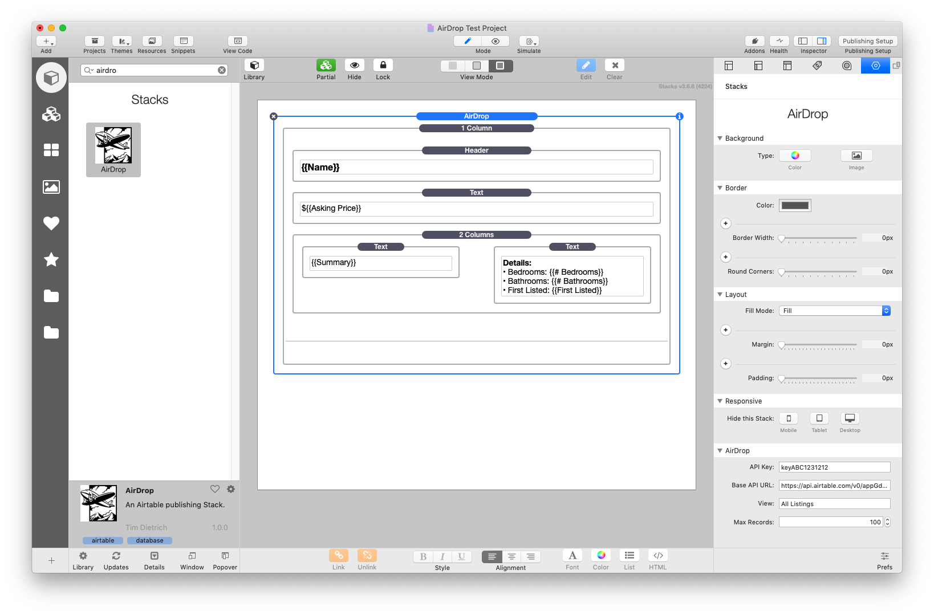Screen dimensions: 934x615
Task: Click the Edit pencil button
Action: 586,66
